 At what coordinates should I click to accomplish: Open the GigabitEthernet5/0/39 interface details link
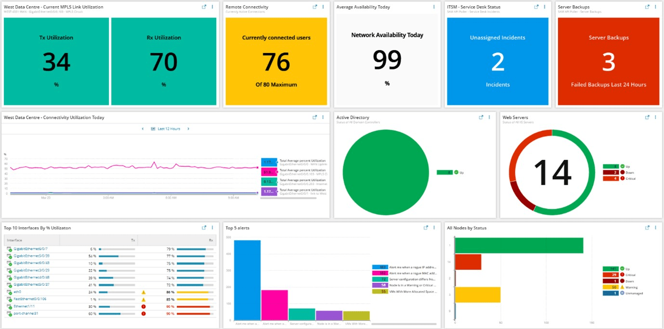pyautogui.click(x=32, y=255)
